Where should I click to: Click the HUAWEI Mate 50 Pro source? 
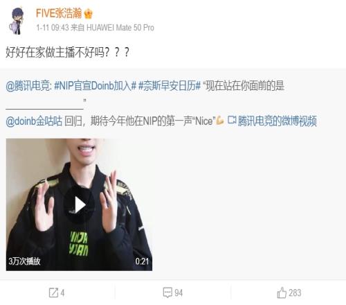120,28
